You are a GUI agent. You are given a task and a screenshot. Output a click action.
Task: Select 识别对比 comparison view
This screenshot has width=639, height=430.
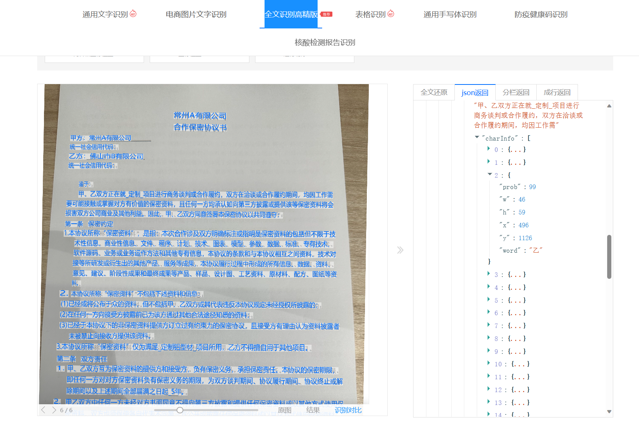(348, 410)
